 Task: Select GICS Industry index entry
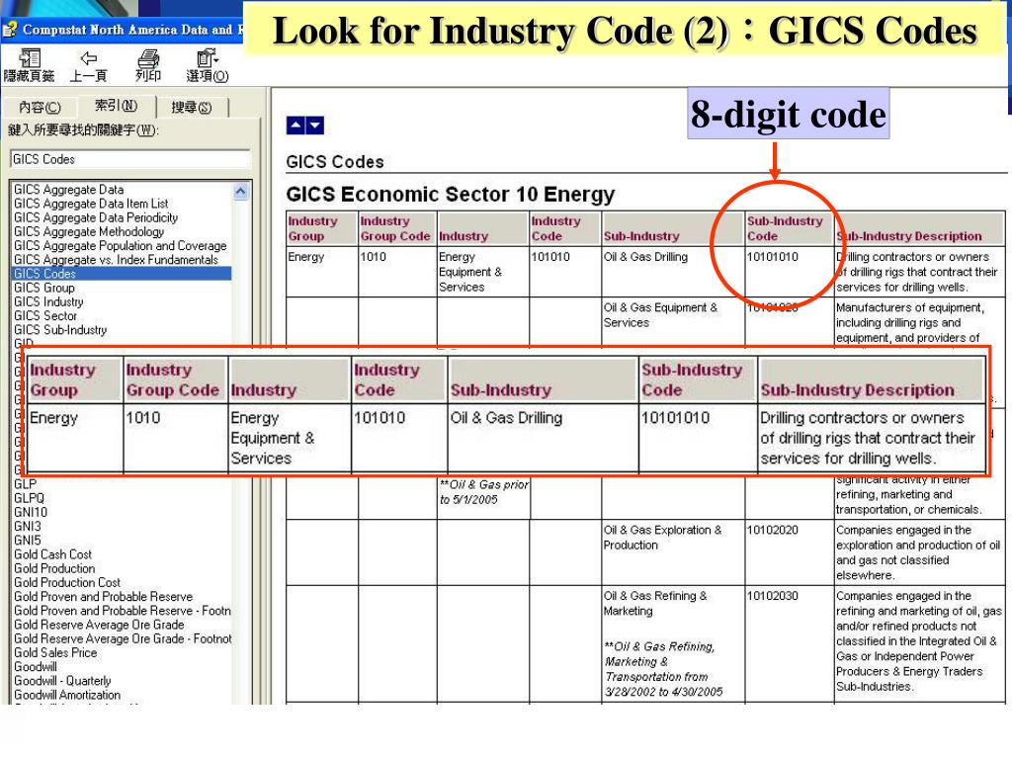(48, 302)
